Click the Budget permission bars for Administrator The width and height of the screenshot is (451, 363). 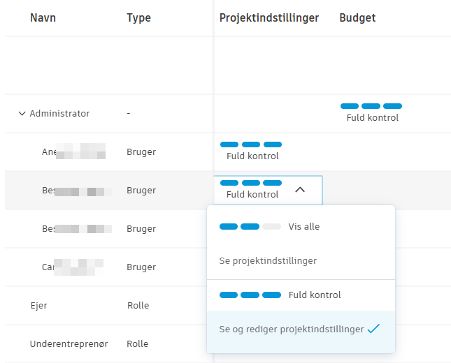(x=371, y=106)
